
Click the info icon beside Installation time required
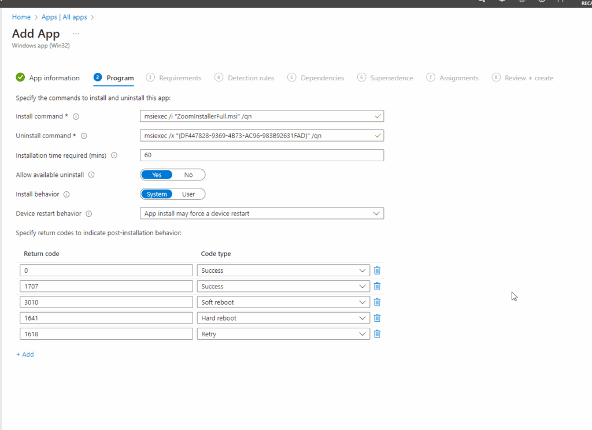115,155
